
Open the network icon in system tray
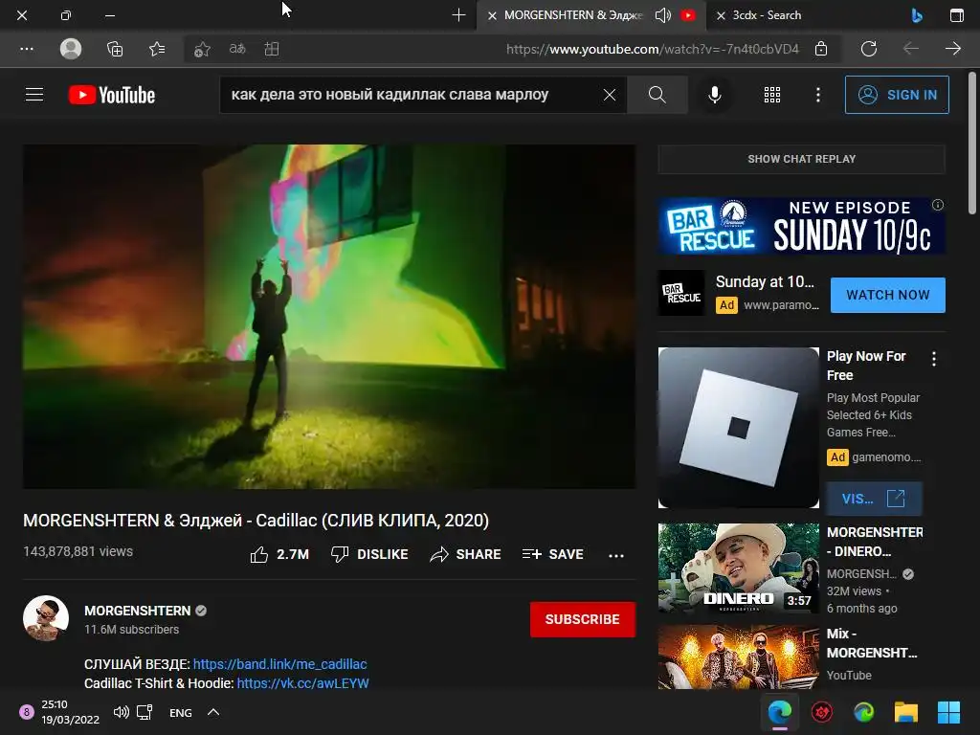coord(145,712)
